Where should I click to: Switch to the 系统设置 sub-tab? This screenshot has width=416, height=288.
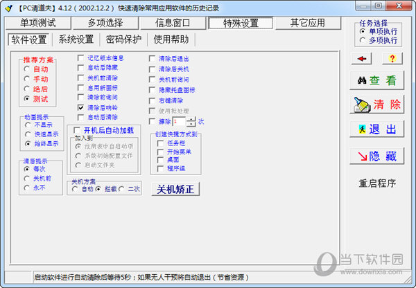tap(76, 39)
